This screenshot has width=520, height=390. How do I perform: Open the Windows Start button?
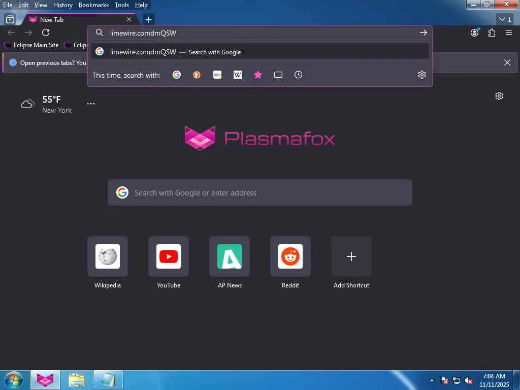[14, 380]
